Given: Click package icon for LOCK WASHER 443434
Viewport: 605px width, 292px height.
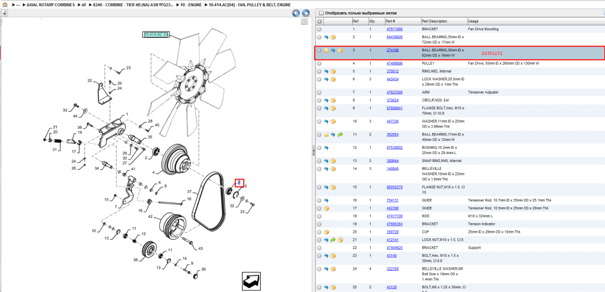Looking at the screenshot, I should pos(333,79).
